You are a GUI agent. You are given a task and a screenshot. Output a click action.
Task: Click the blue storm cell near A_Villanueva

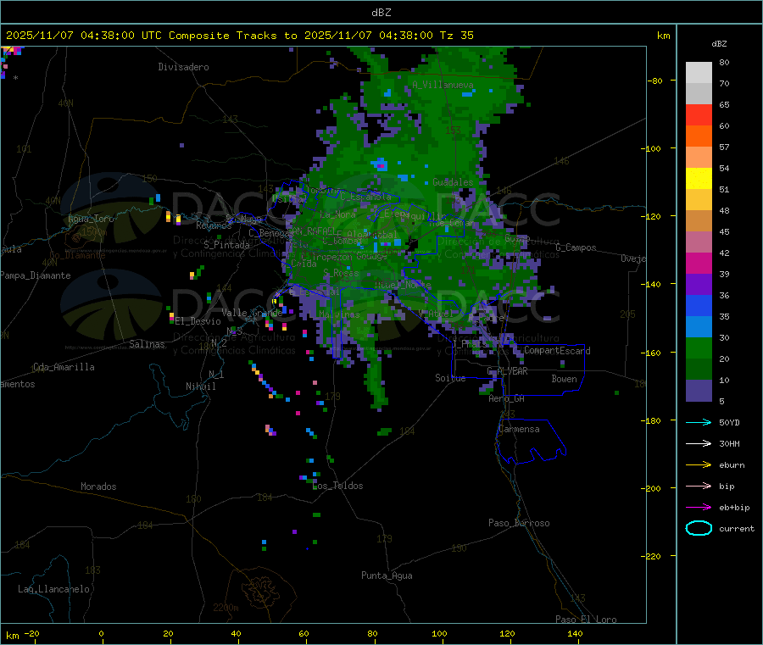coord(467,94)
